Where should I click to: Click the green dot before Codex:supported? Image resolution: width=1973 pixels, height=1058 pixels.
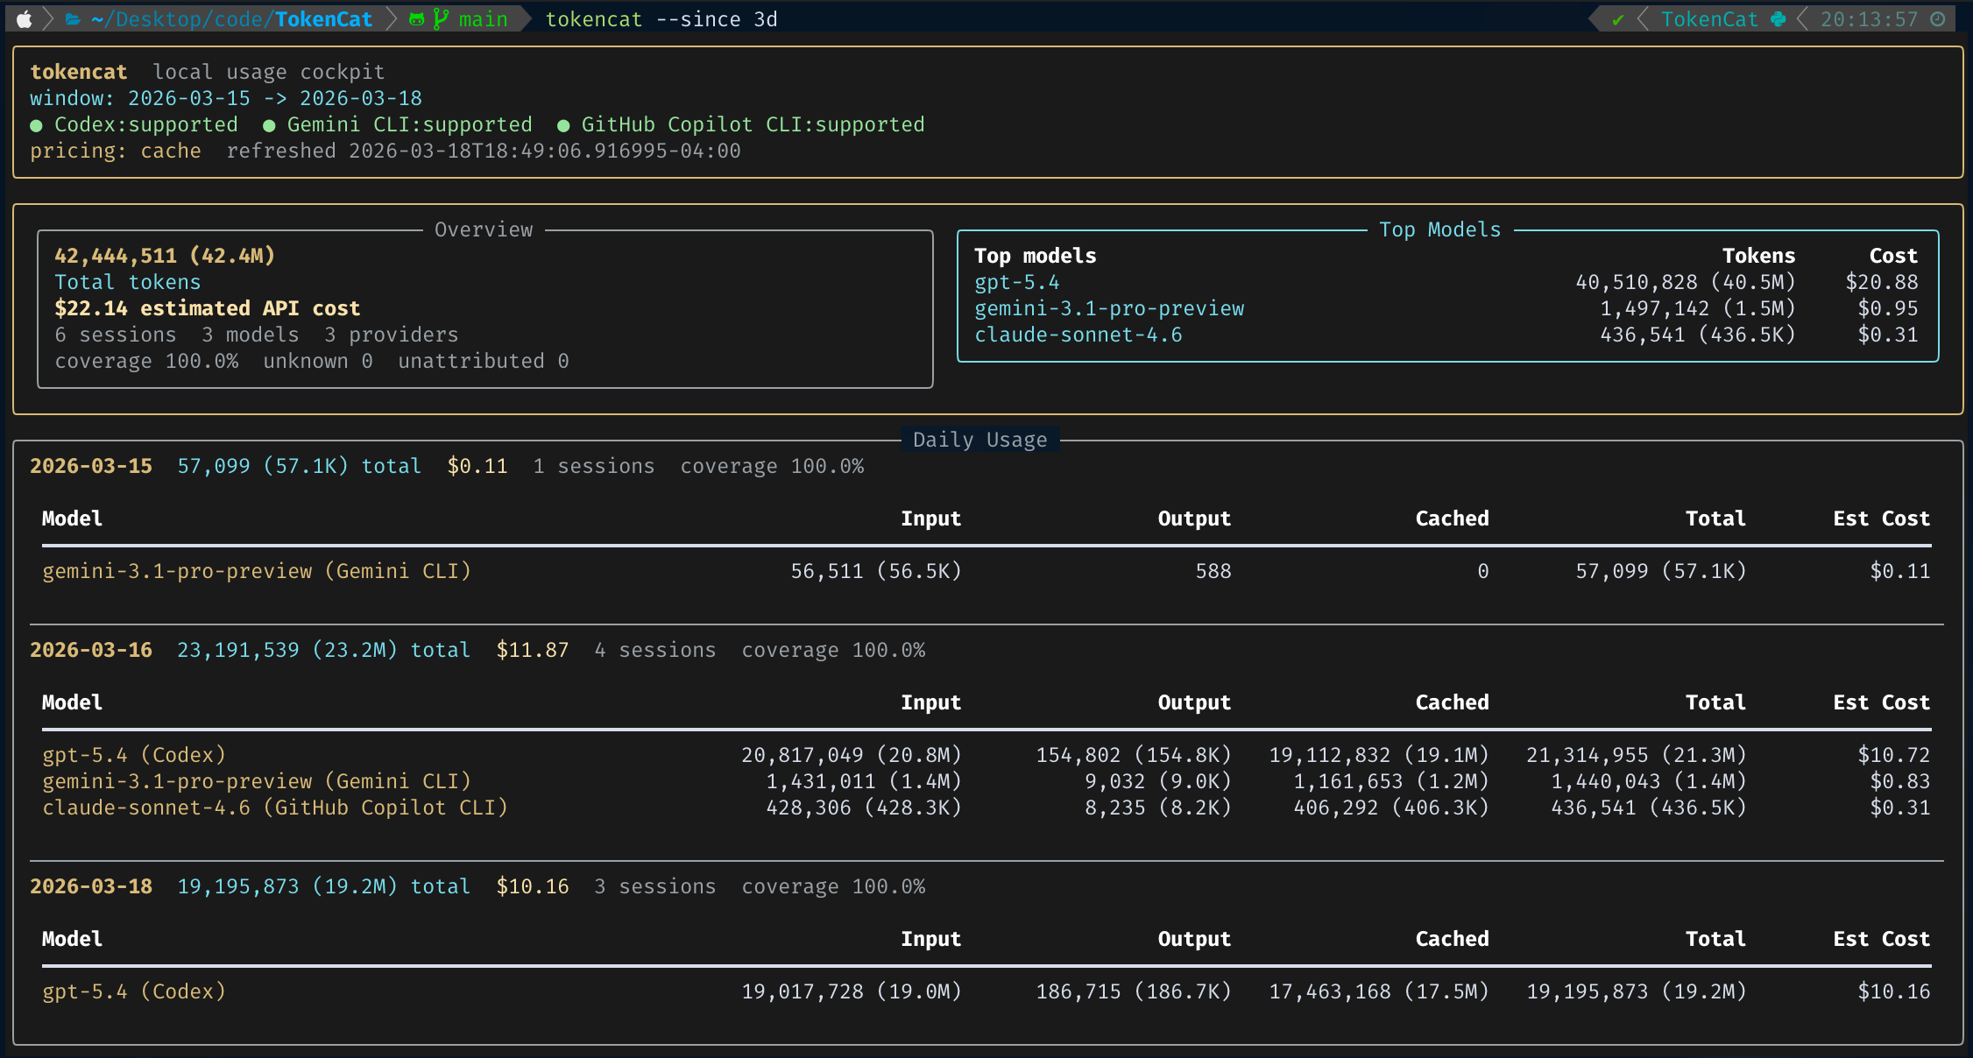(x=36, y=126)
